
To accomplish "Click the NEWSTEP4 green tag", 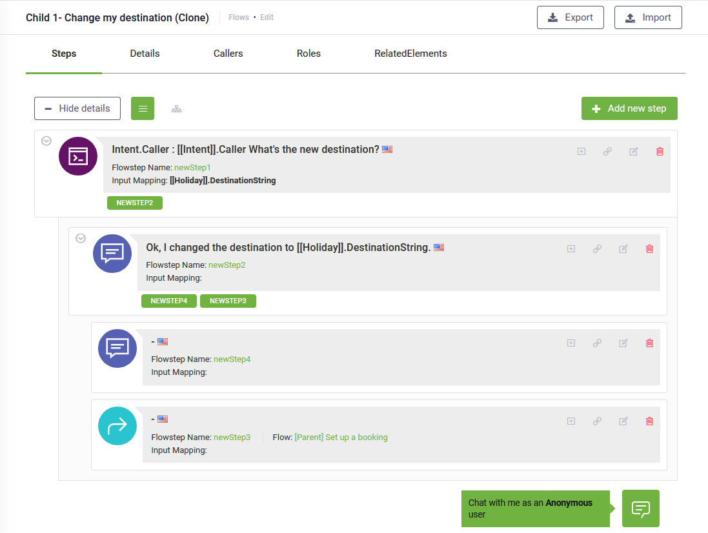I will point(169,301).
